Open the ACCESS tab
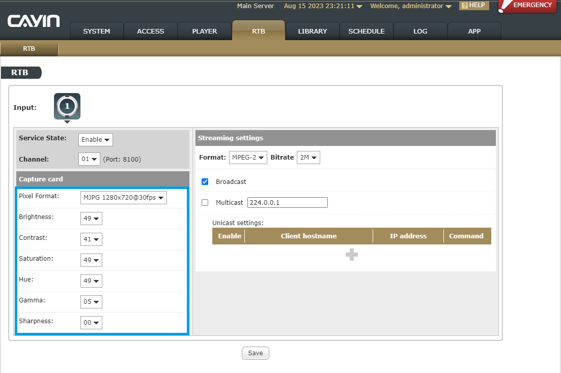Image resolution: width=561 pixels, height=373 pixels. tap(151, 31)
